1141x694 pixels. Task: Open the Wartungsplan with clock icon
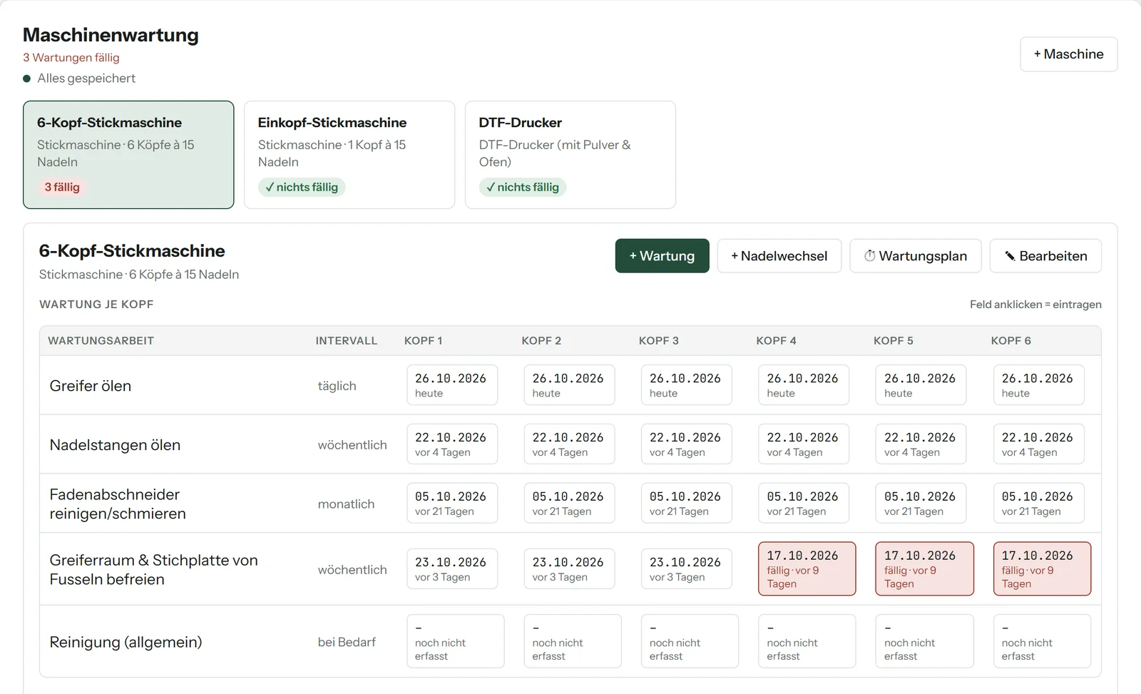tap(916, 256)
